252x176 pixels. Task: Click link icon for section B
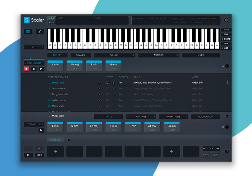pyautogui.click(x=227, y=127)
